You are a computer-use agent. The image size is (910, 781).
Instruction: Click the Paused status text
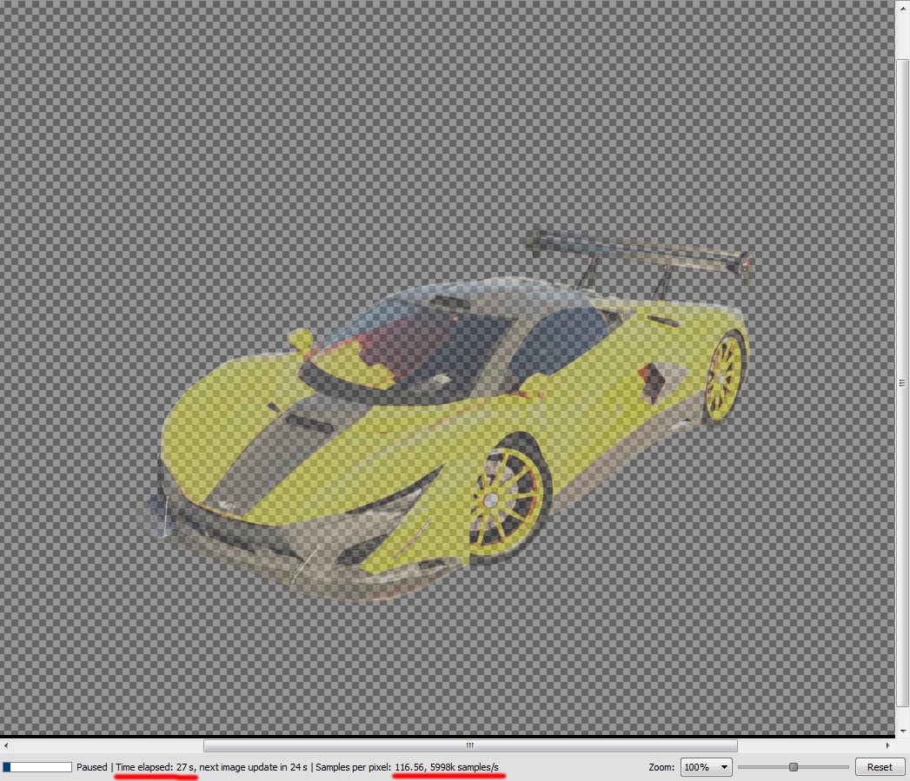[x=91, y=767]
